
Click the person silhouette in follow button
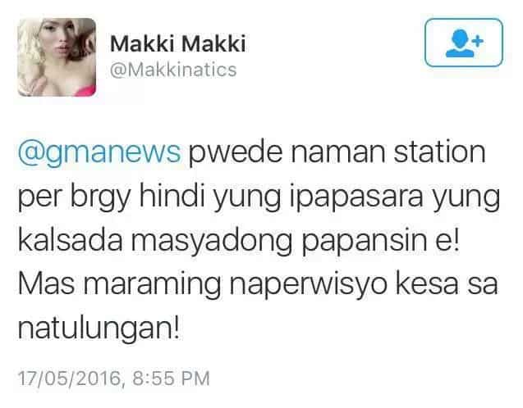coord(460,43)
